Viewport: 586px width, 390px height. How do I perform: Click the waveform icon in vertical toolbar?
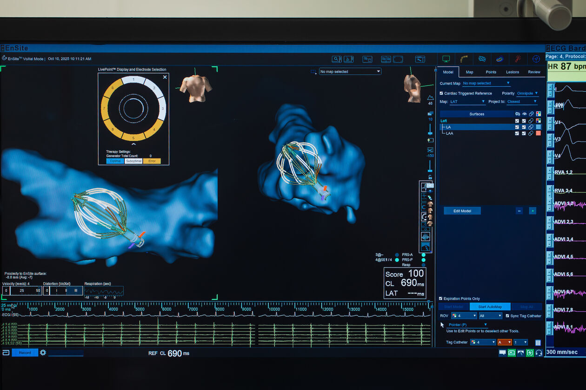pos(425,236)
